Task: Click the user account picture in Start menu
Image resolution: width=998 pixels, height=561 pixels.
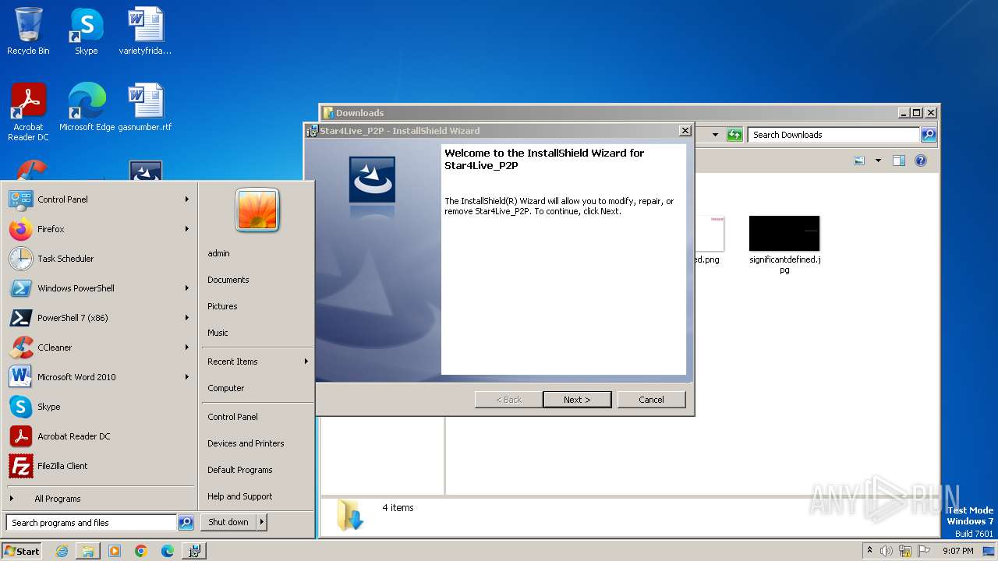Action: [257, 210]
